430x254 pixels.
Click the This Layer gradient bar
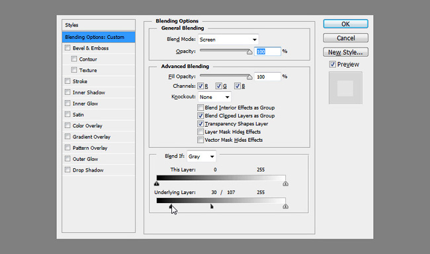221,177
